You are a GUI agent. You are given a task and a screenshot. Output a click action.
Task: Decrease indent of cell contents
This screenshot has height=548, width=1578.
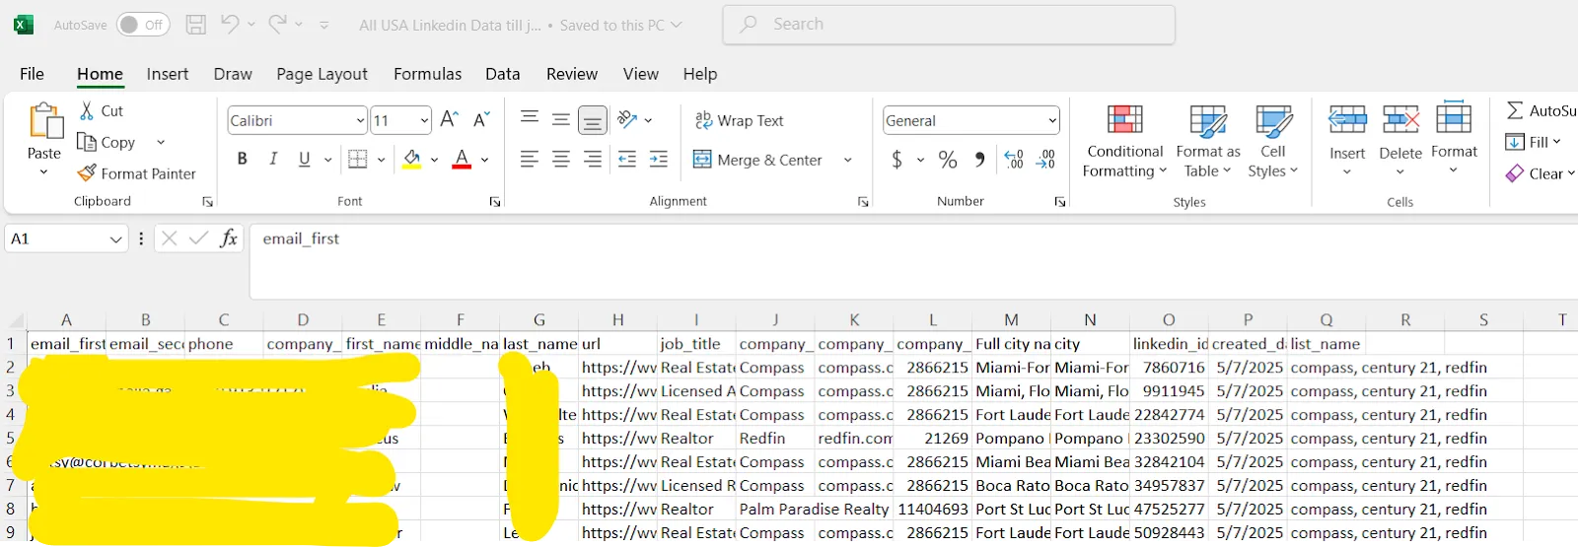627,159
